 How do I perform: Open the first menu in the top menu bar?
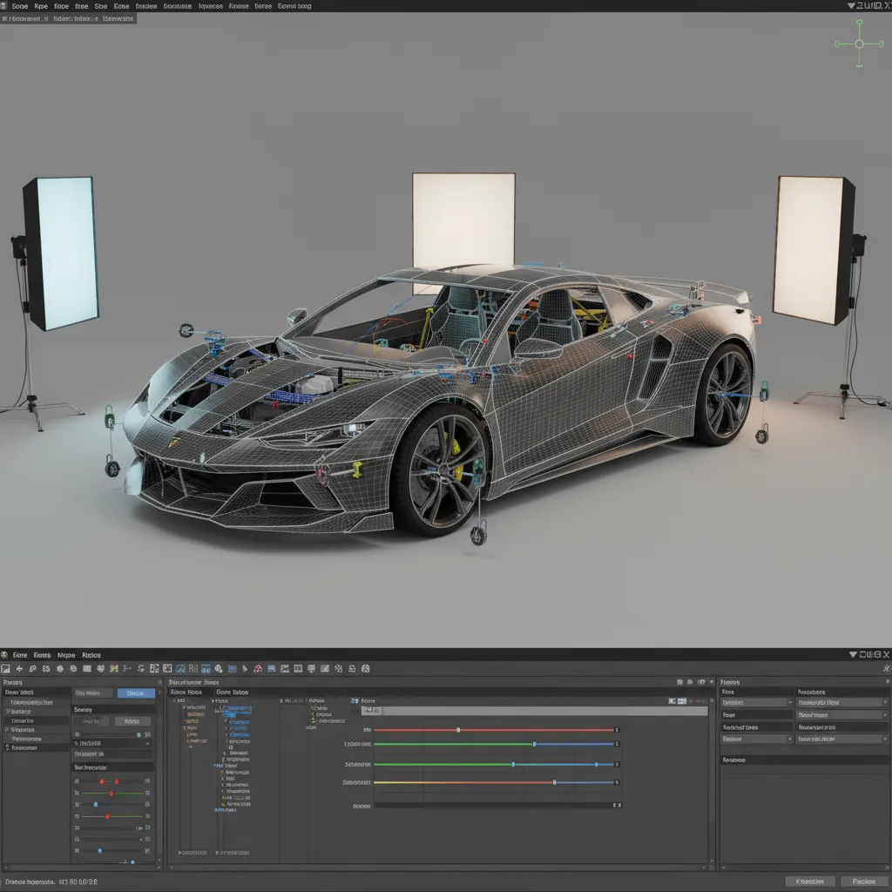pyautogui.click(x=19, y=6)
